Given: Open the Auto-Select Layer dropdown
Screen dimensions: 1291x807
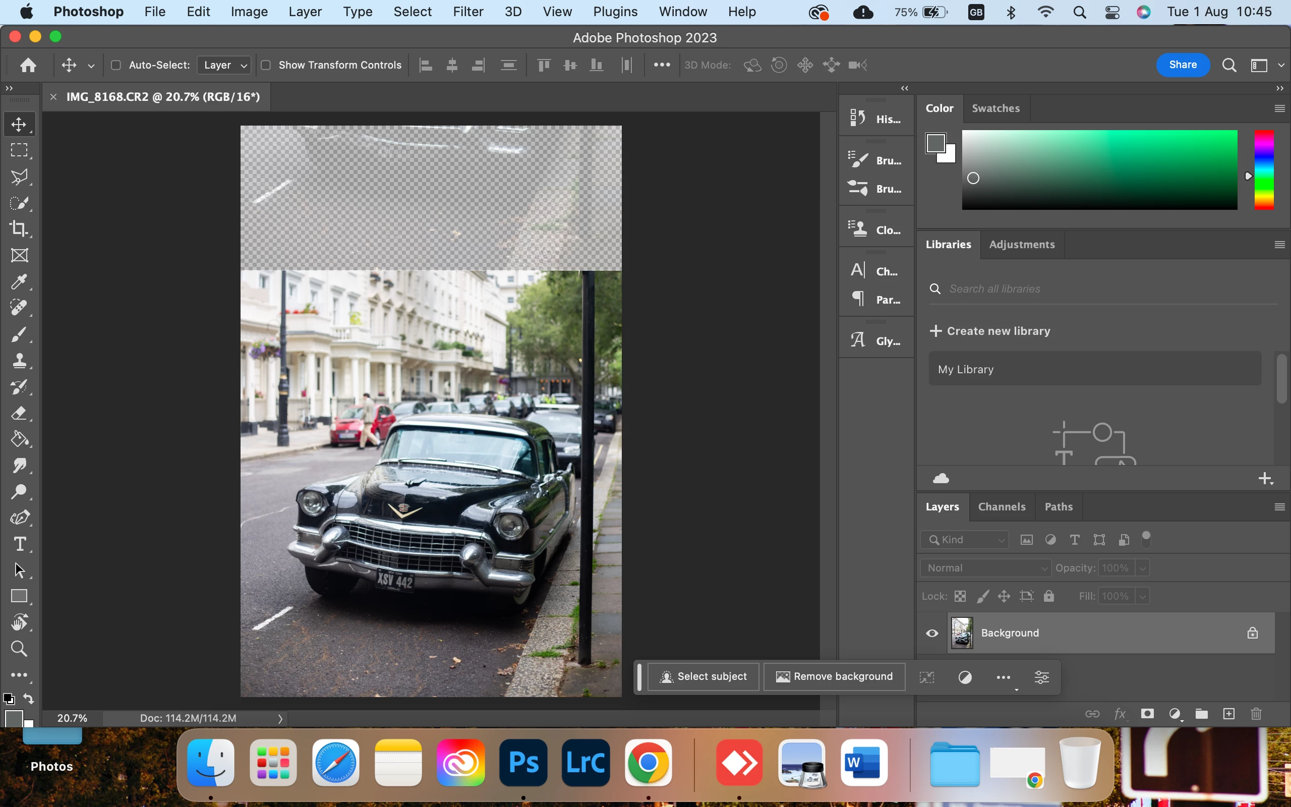Looking at the screenshot, I should [x=224, y=65].
